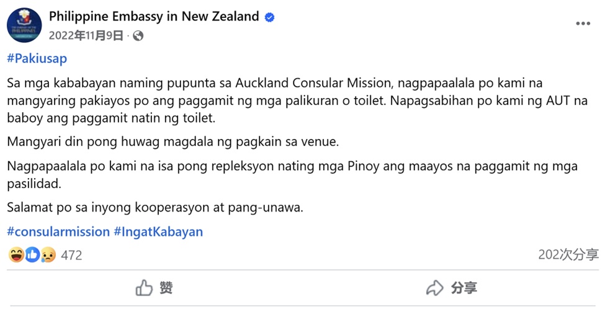Screen dimensions: 605x317
Task: Open the three-dots post options menu
Action: click(583, 24)
